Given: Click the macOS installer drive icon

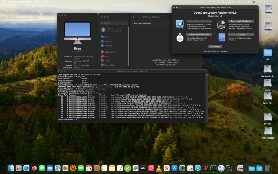Looking at the screenshot, I should pos(180,37).
